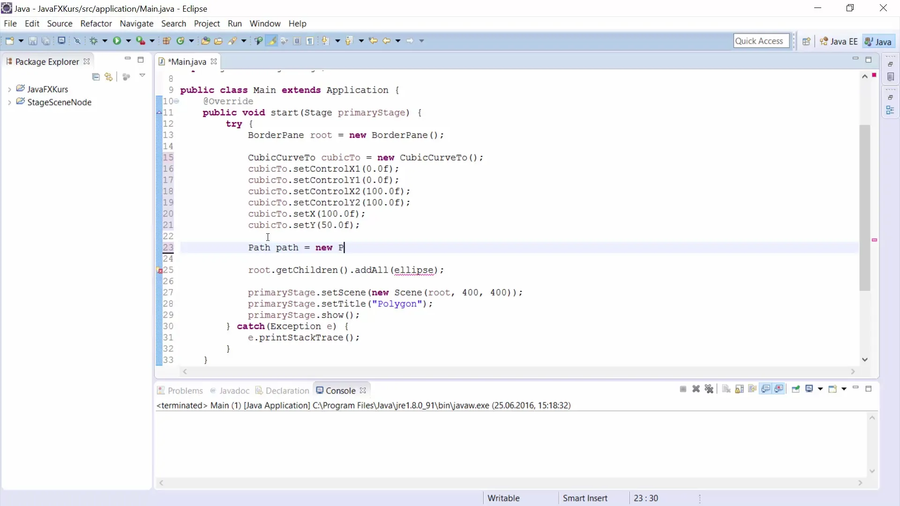Go to Last Edit Location icon

point(373,41)
